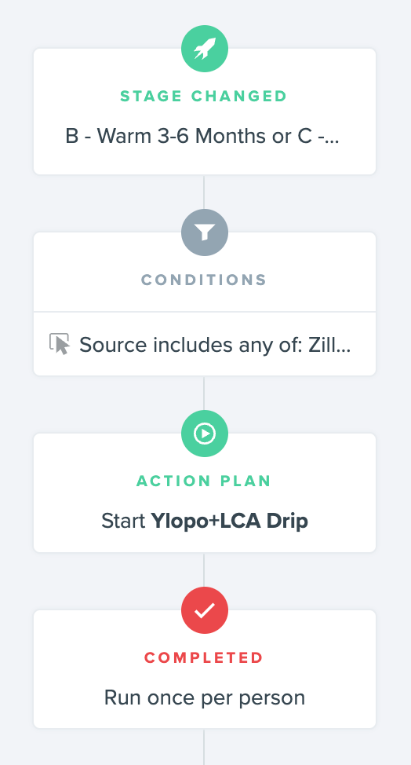Click the red checkmark completed icon
This screenshot has width=411, height=765.
coord(205,609)
